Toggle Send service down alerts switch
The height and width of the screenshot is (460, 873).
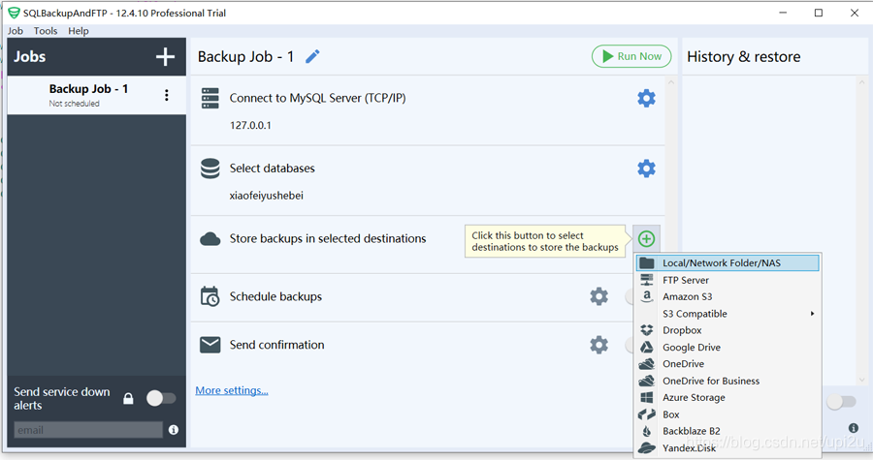pyautogui.click(x=161, y=398)
